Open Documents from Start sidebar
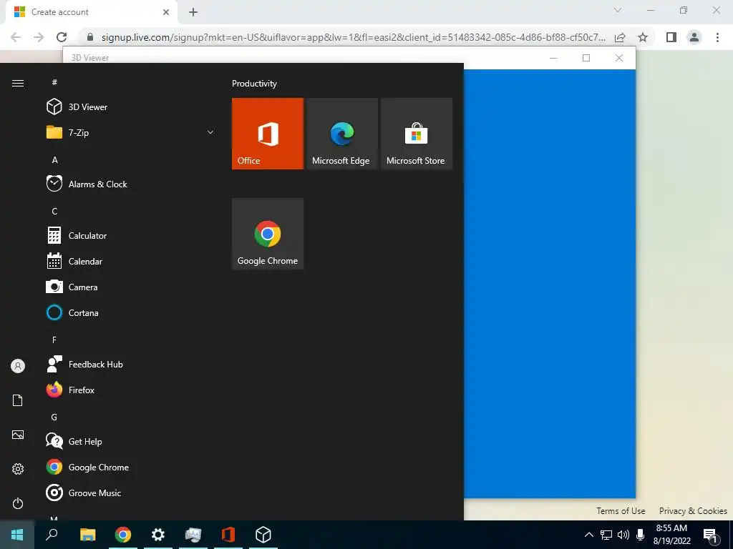733x549 pixels. tap(18, 400)
